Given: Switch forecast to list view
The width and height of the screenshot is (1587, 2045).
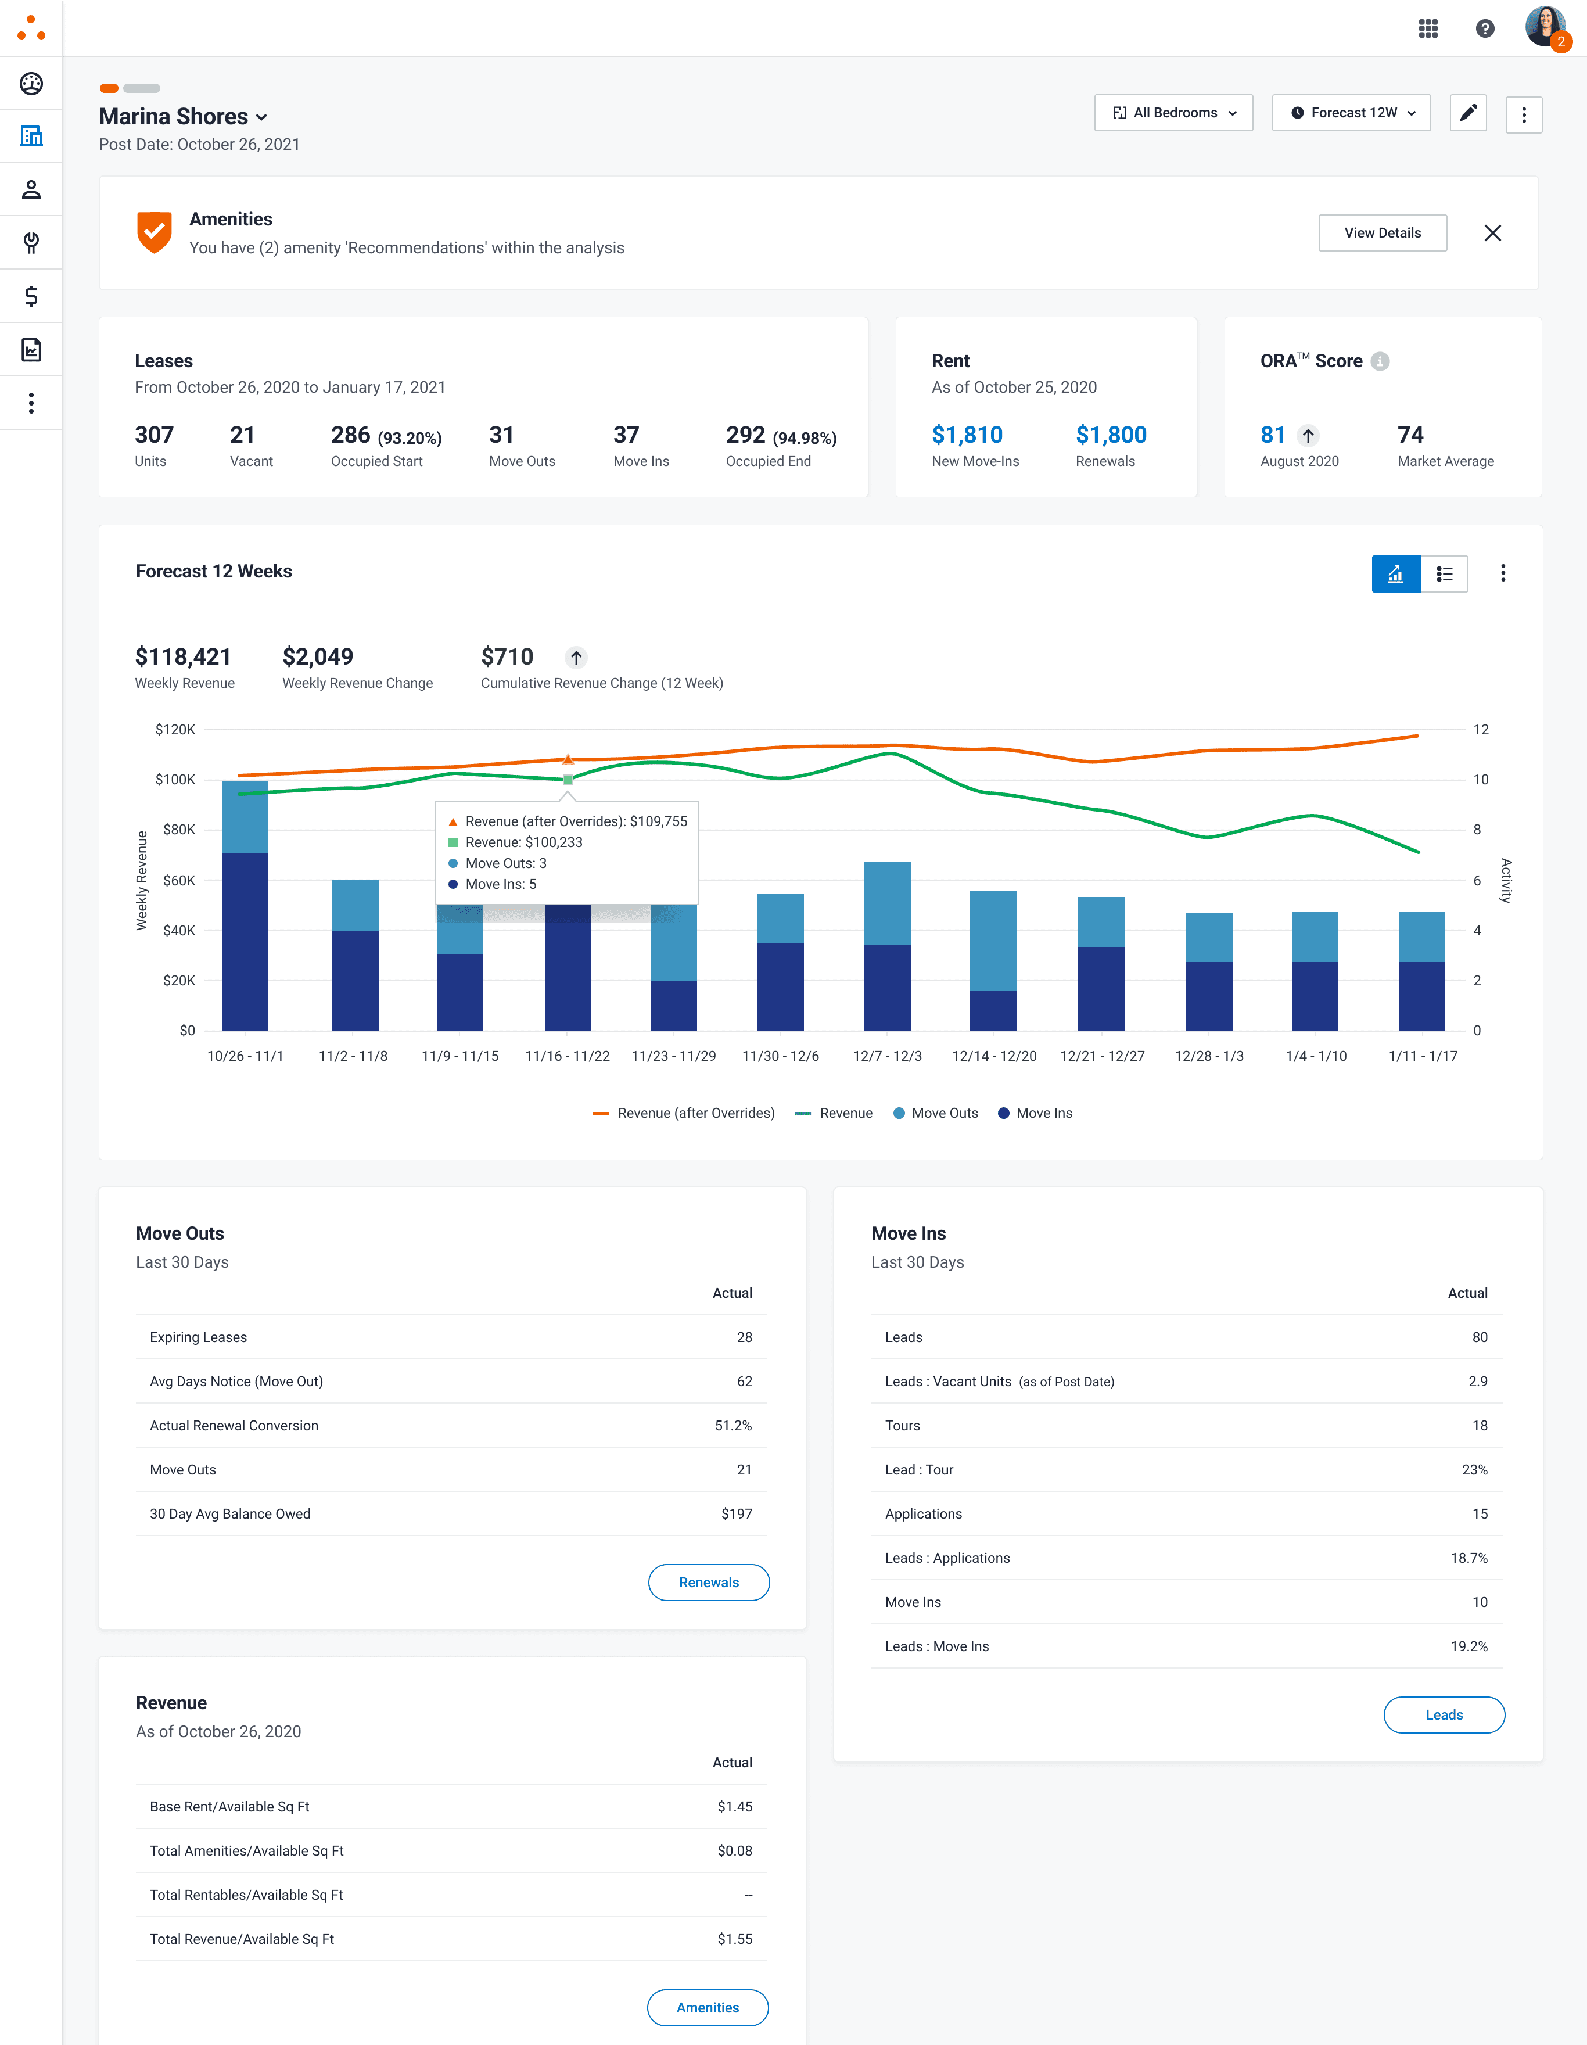Looking at the screenshot, I should [1444, 574].
